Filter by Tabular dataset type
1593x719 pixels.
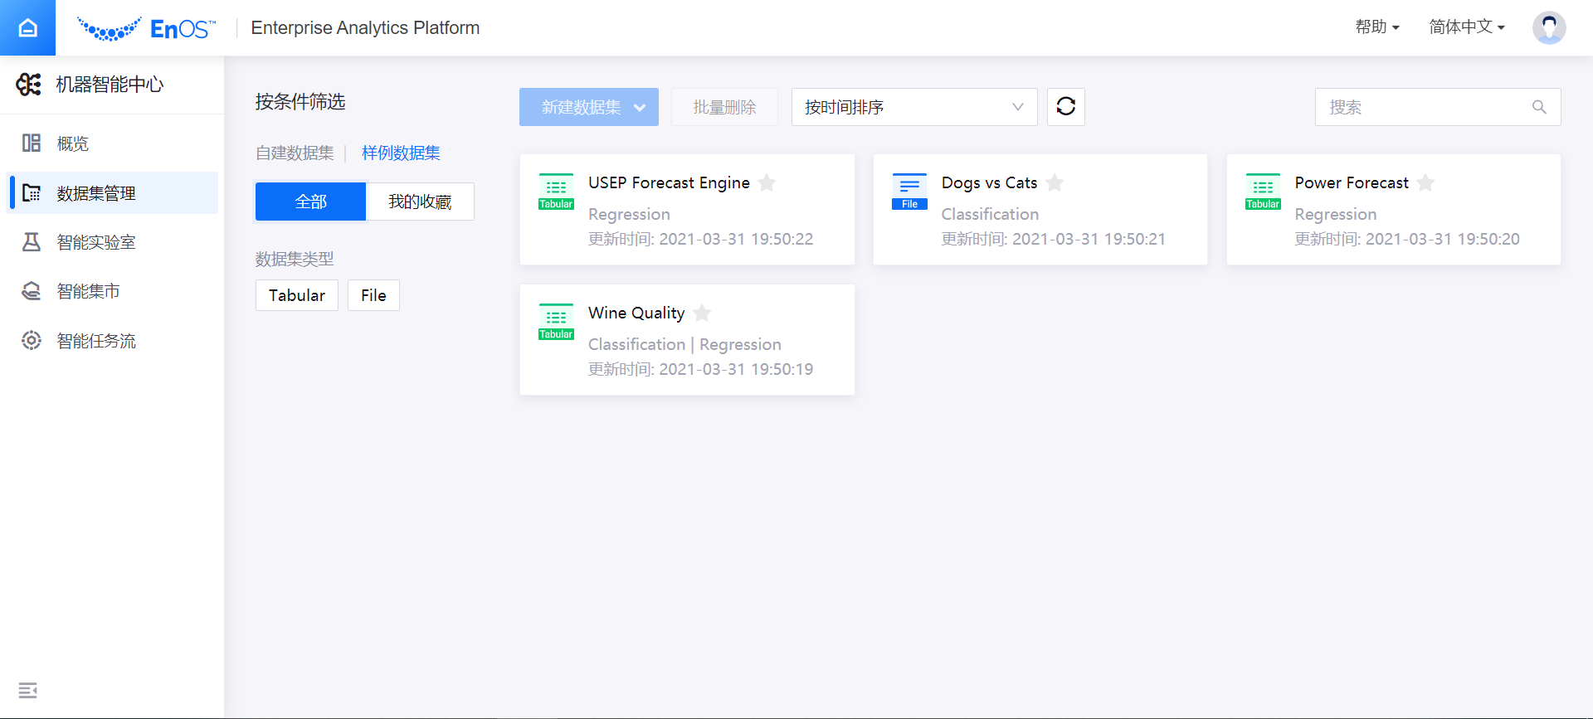[x=297, y=295]
